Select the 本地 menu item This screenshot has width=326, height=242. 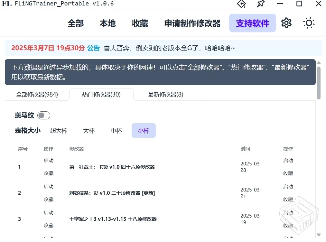(x=107, y=23)
